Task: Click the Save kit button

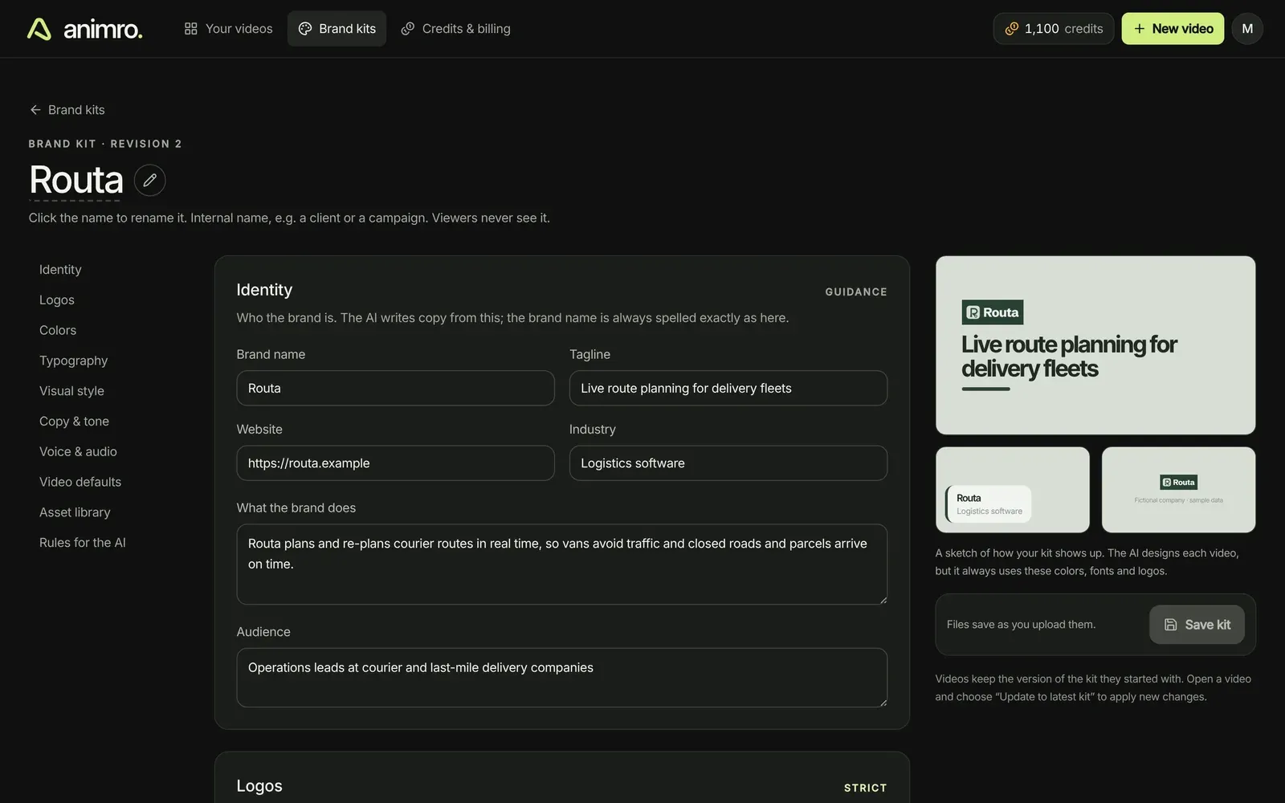Action: coord(1197,625)
